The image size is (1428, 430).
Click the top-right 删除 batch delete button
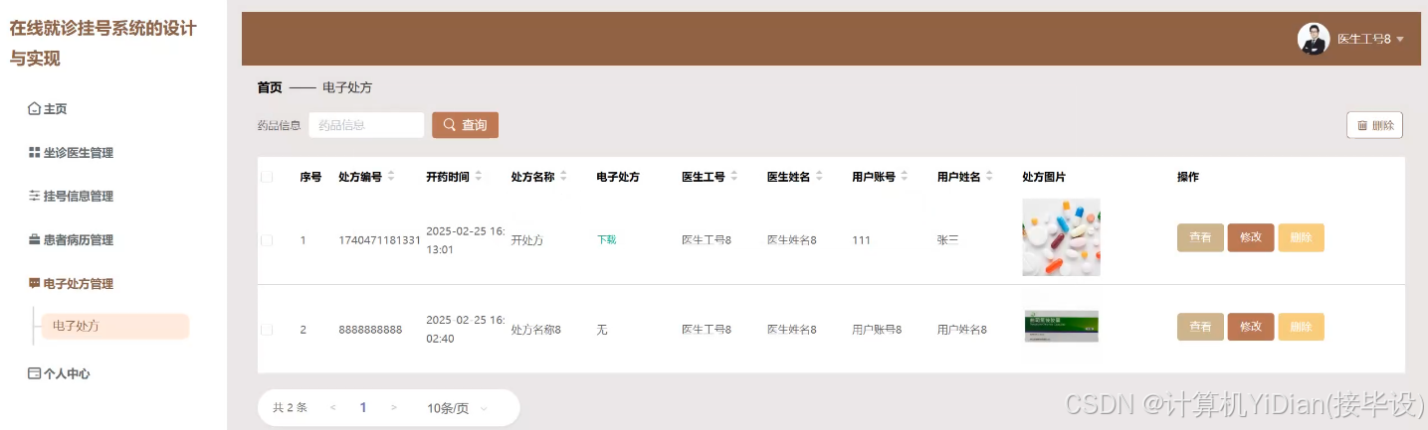[1374, 125]
